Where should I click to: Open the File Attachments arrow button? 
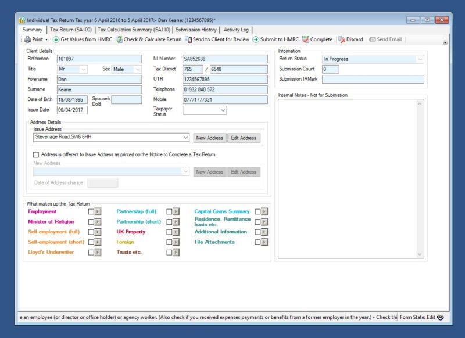[264, 242]
